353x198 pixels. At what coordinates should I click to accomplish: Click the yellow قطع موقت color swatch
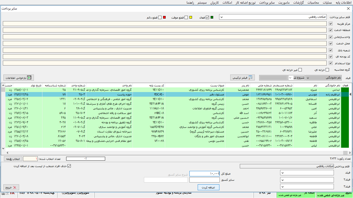click(x=190, y=18)
